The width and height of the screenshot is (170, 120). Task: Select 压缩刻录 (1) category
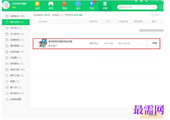point(16,40)
